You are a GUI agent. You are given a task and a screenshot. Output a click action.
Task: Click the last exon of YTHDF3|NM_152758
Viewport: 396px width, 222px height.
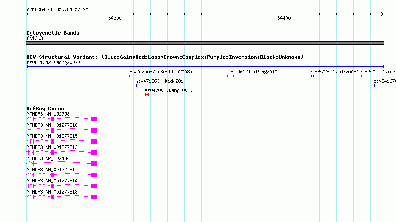pyautogui.click(x=94, y=119)
